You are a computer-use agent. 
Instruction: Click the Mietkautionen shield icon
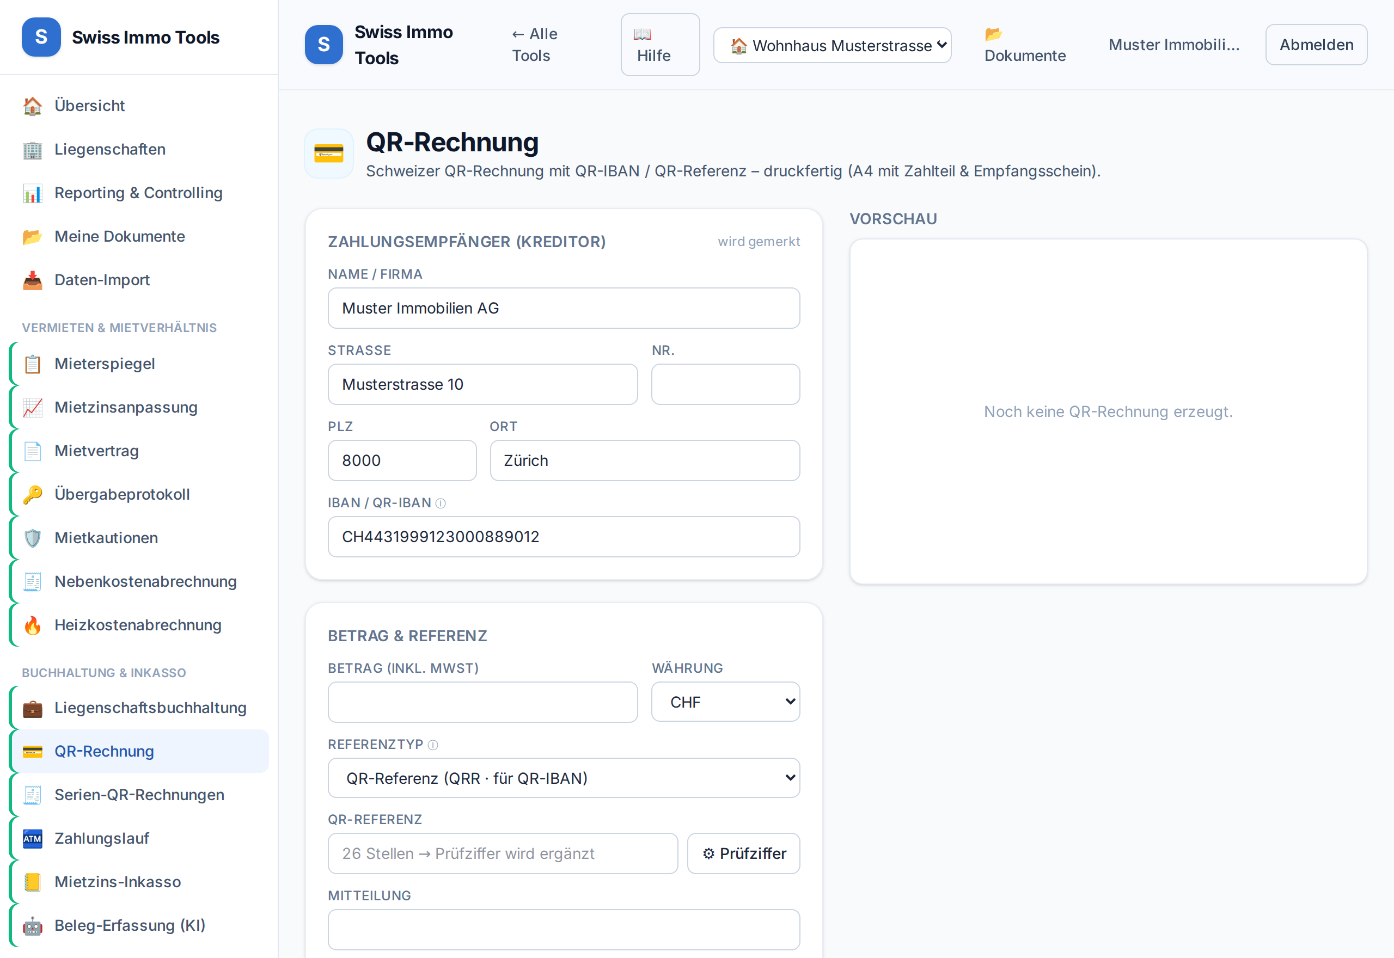coord(33,538)
